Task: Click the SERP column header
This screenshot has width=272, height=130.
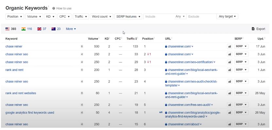Action: [239, 39]
